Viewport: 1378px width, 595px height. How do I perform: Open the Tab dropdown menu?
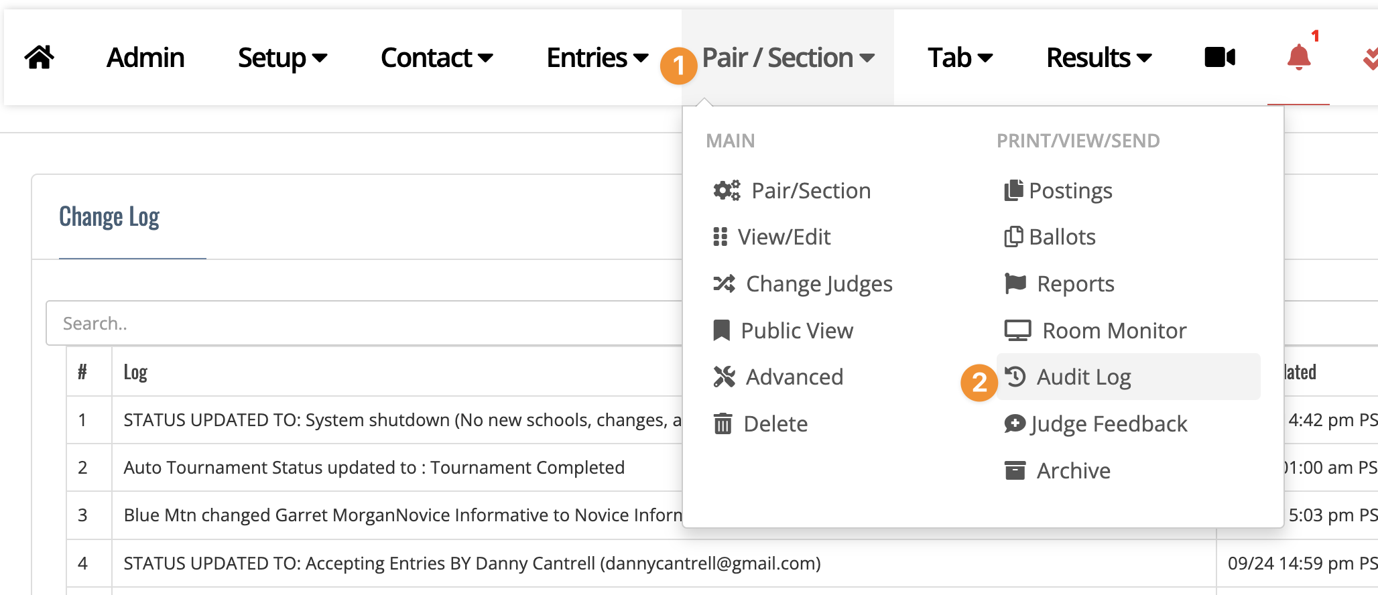(960, 58)
